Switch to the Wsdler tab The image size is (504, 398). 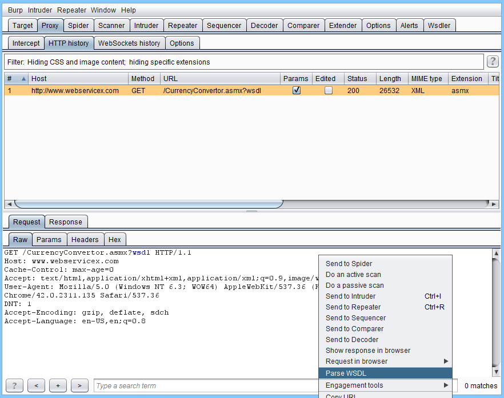[x=439, y=25]
